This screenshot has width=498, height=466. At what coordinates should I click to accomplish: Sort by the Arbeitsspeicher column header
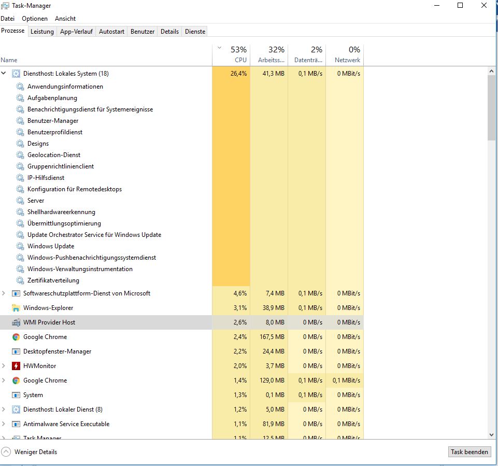(269, 54)
